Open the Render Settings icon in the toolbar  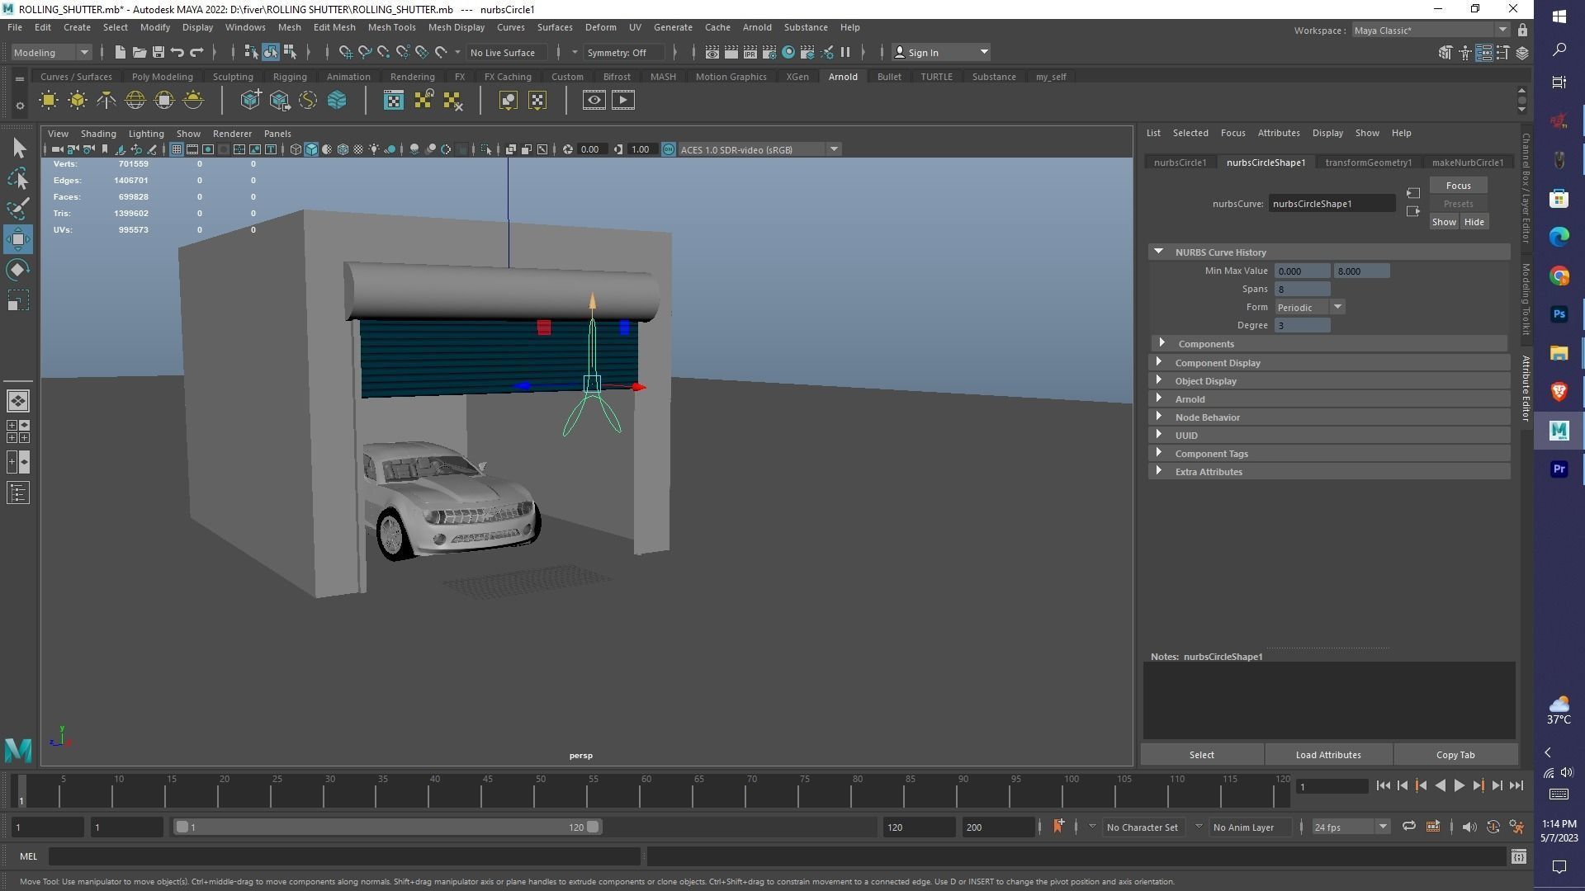[770, 52]
